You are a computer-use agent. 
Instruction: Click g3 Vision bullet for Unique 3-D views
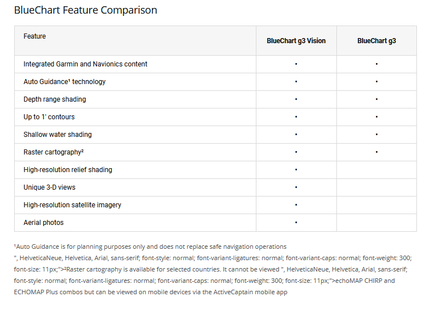click(296, 187)
